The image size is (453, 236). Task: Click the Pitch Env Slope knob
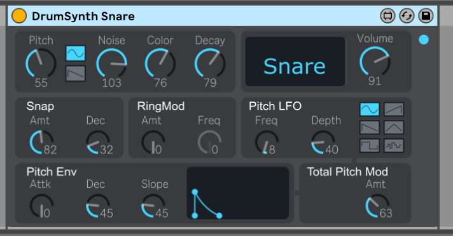pos(153,206)
